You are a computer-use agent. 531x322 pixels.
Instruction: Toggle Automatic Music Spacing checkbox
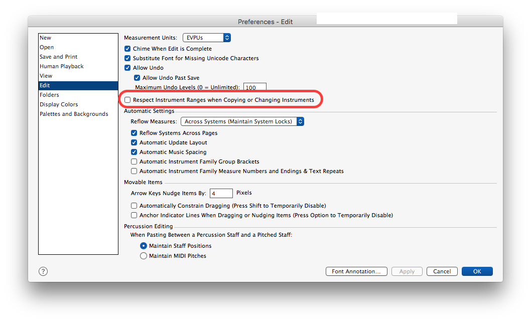pyautogui.click(x=134, y=152)
